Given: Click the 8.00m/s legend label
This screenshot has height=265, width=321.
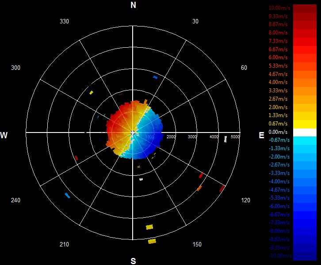Looking at the screenshot, I should (278, 33).
